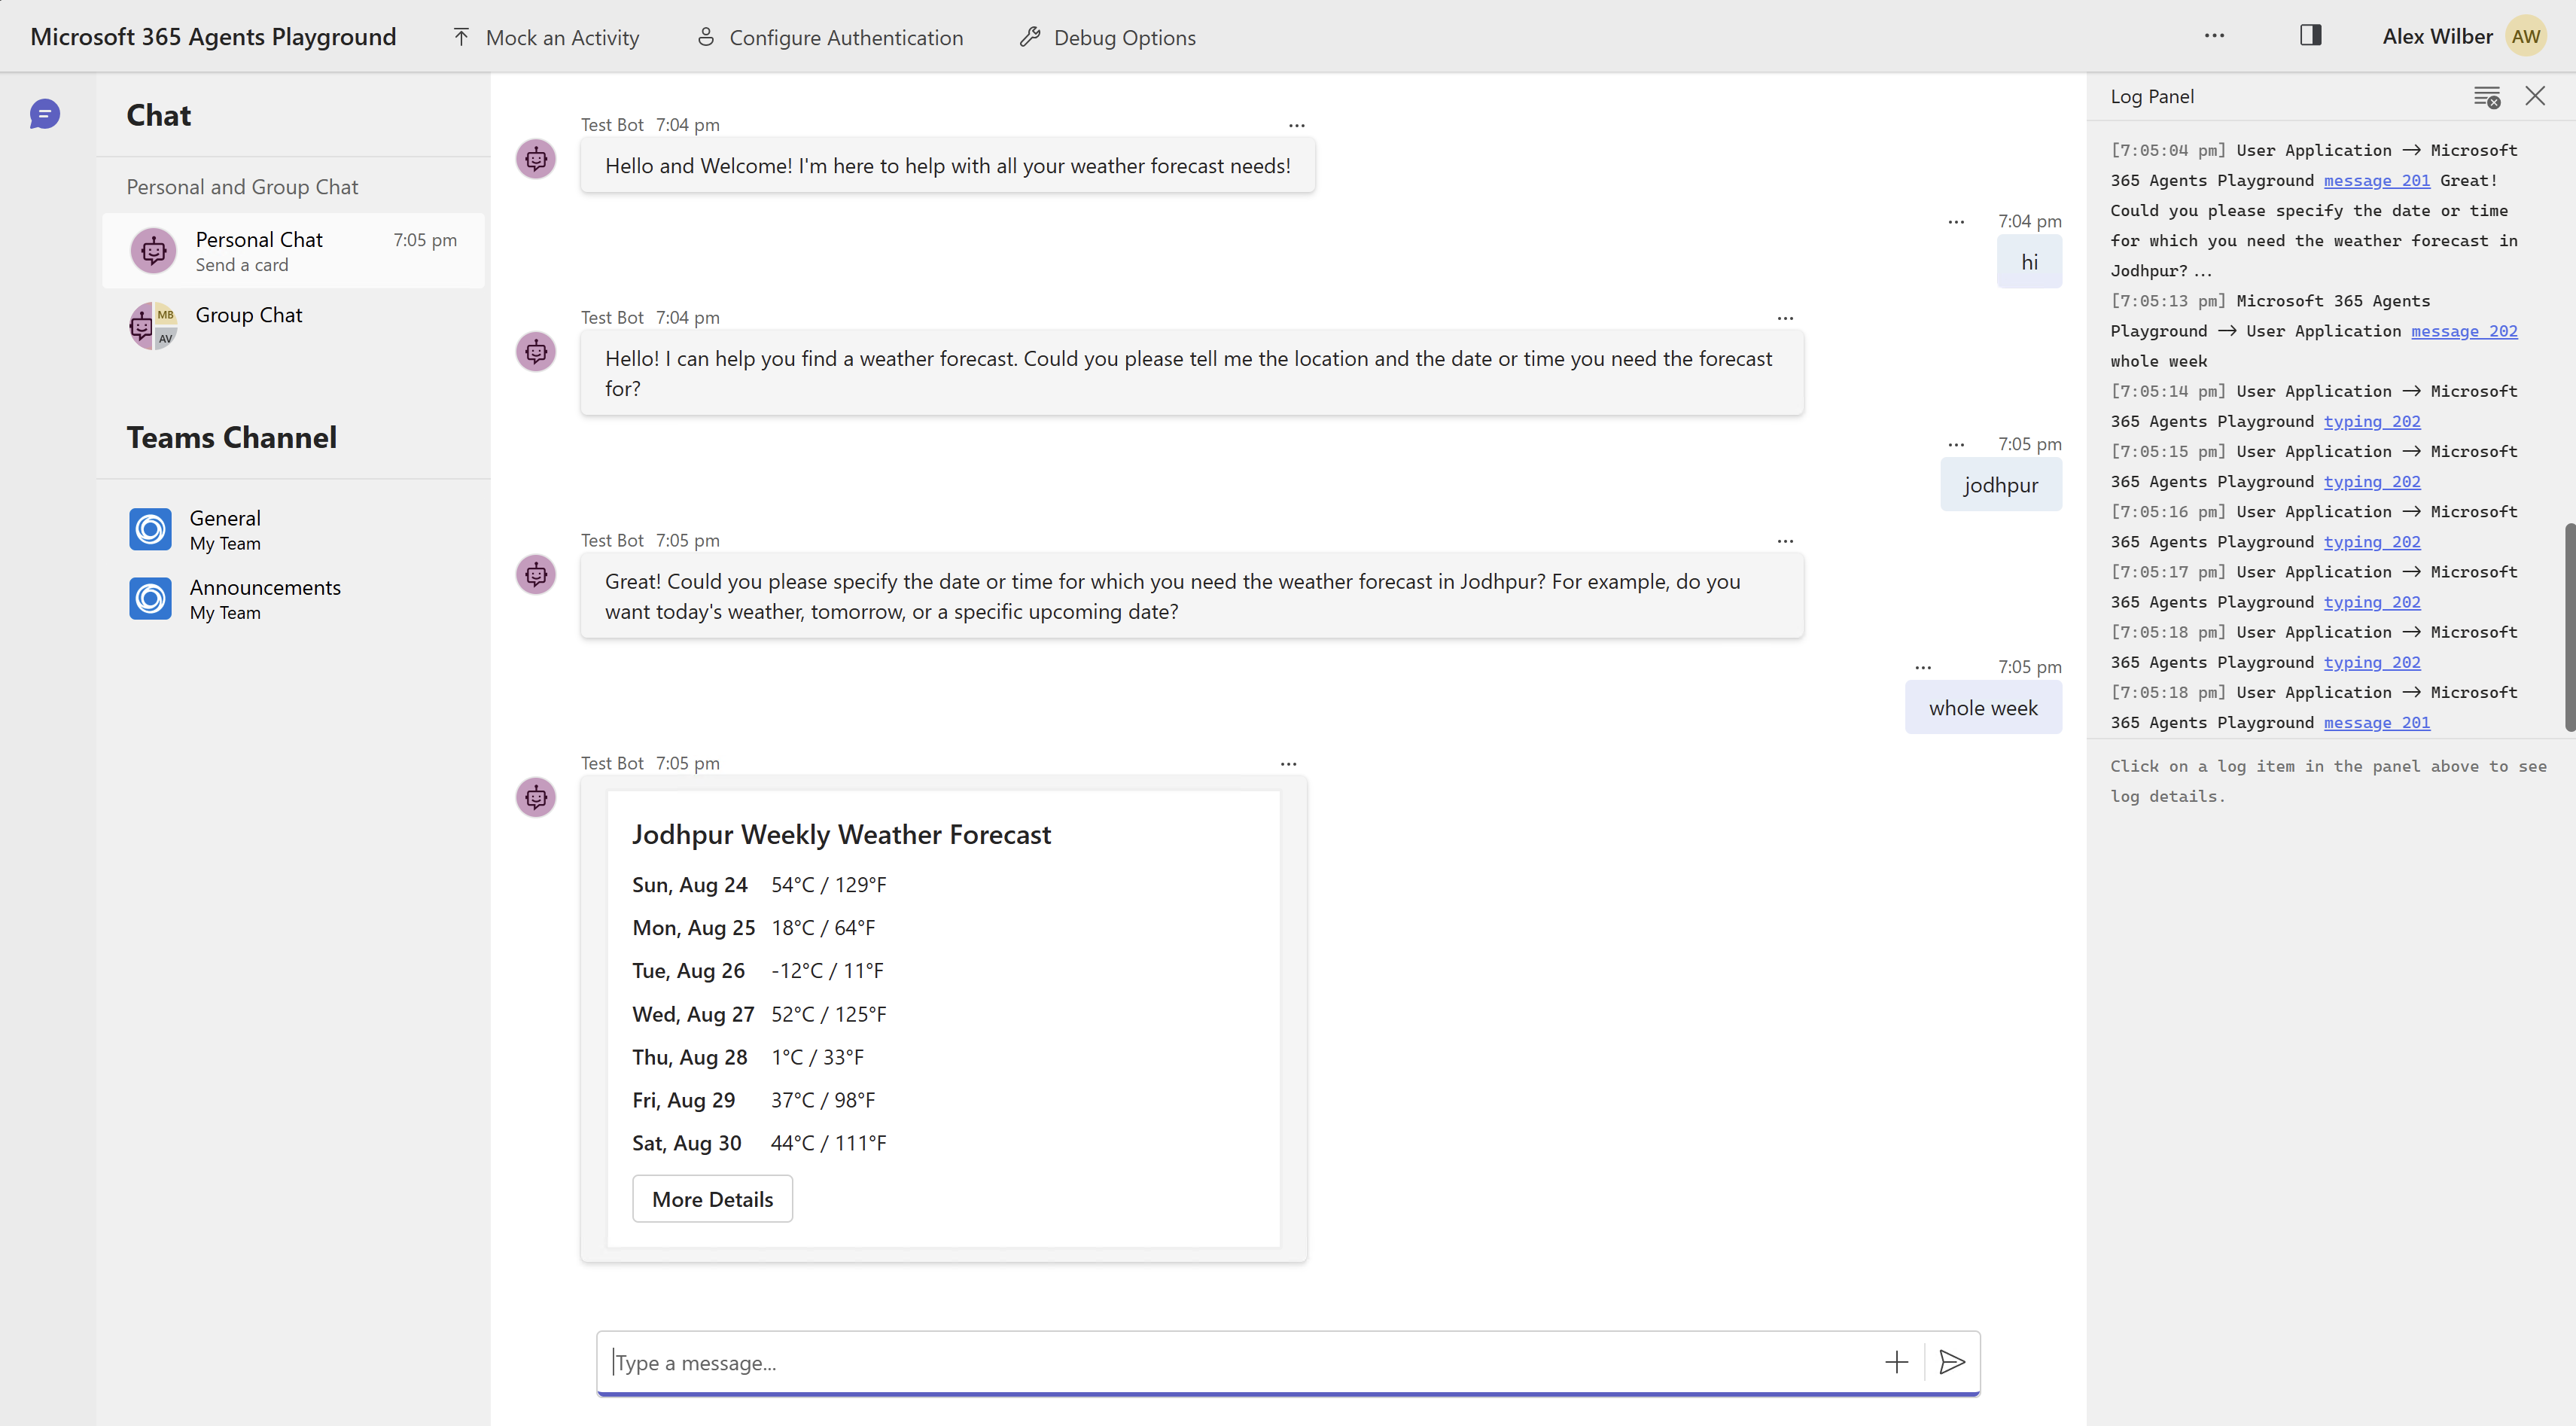Screen dimensions: 2576x1426
Task: Open the top-bar ellipsis options menu
Action: click(x=2214, y=36)
